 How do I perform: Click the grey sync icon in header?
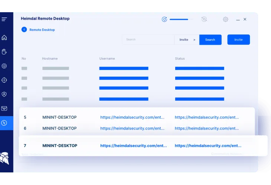click(x=204, y=19)
